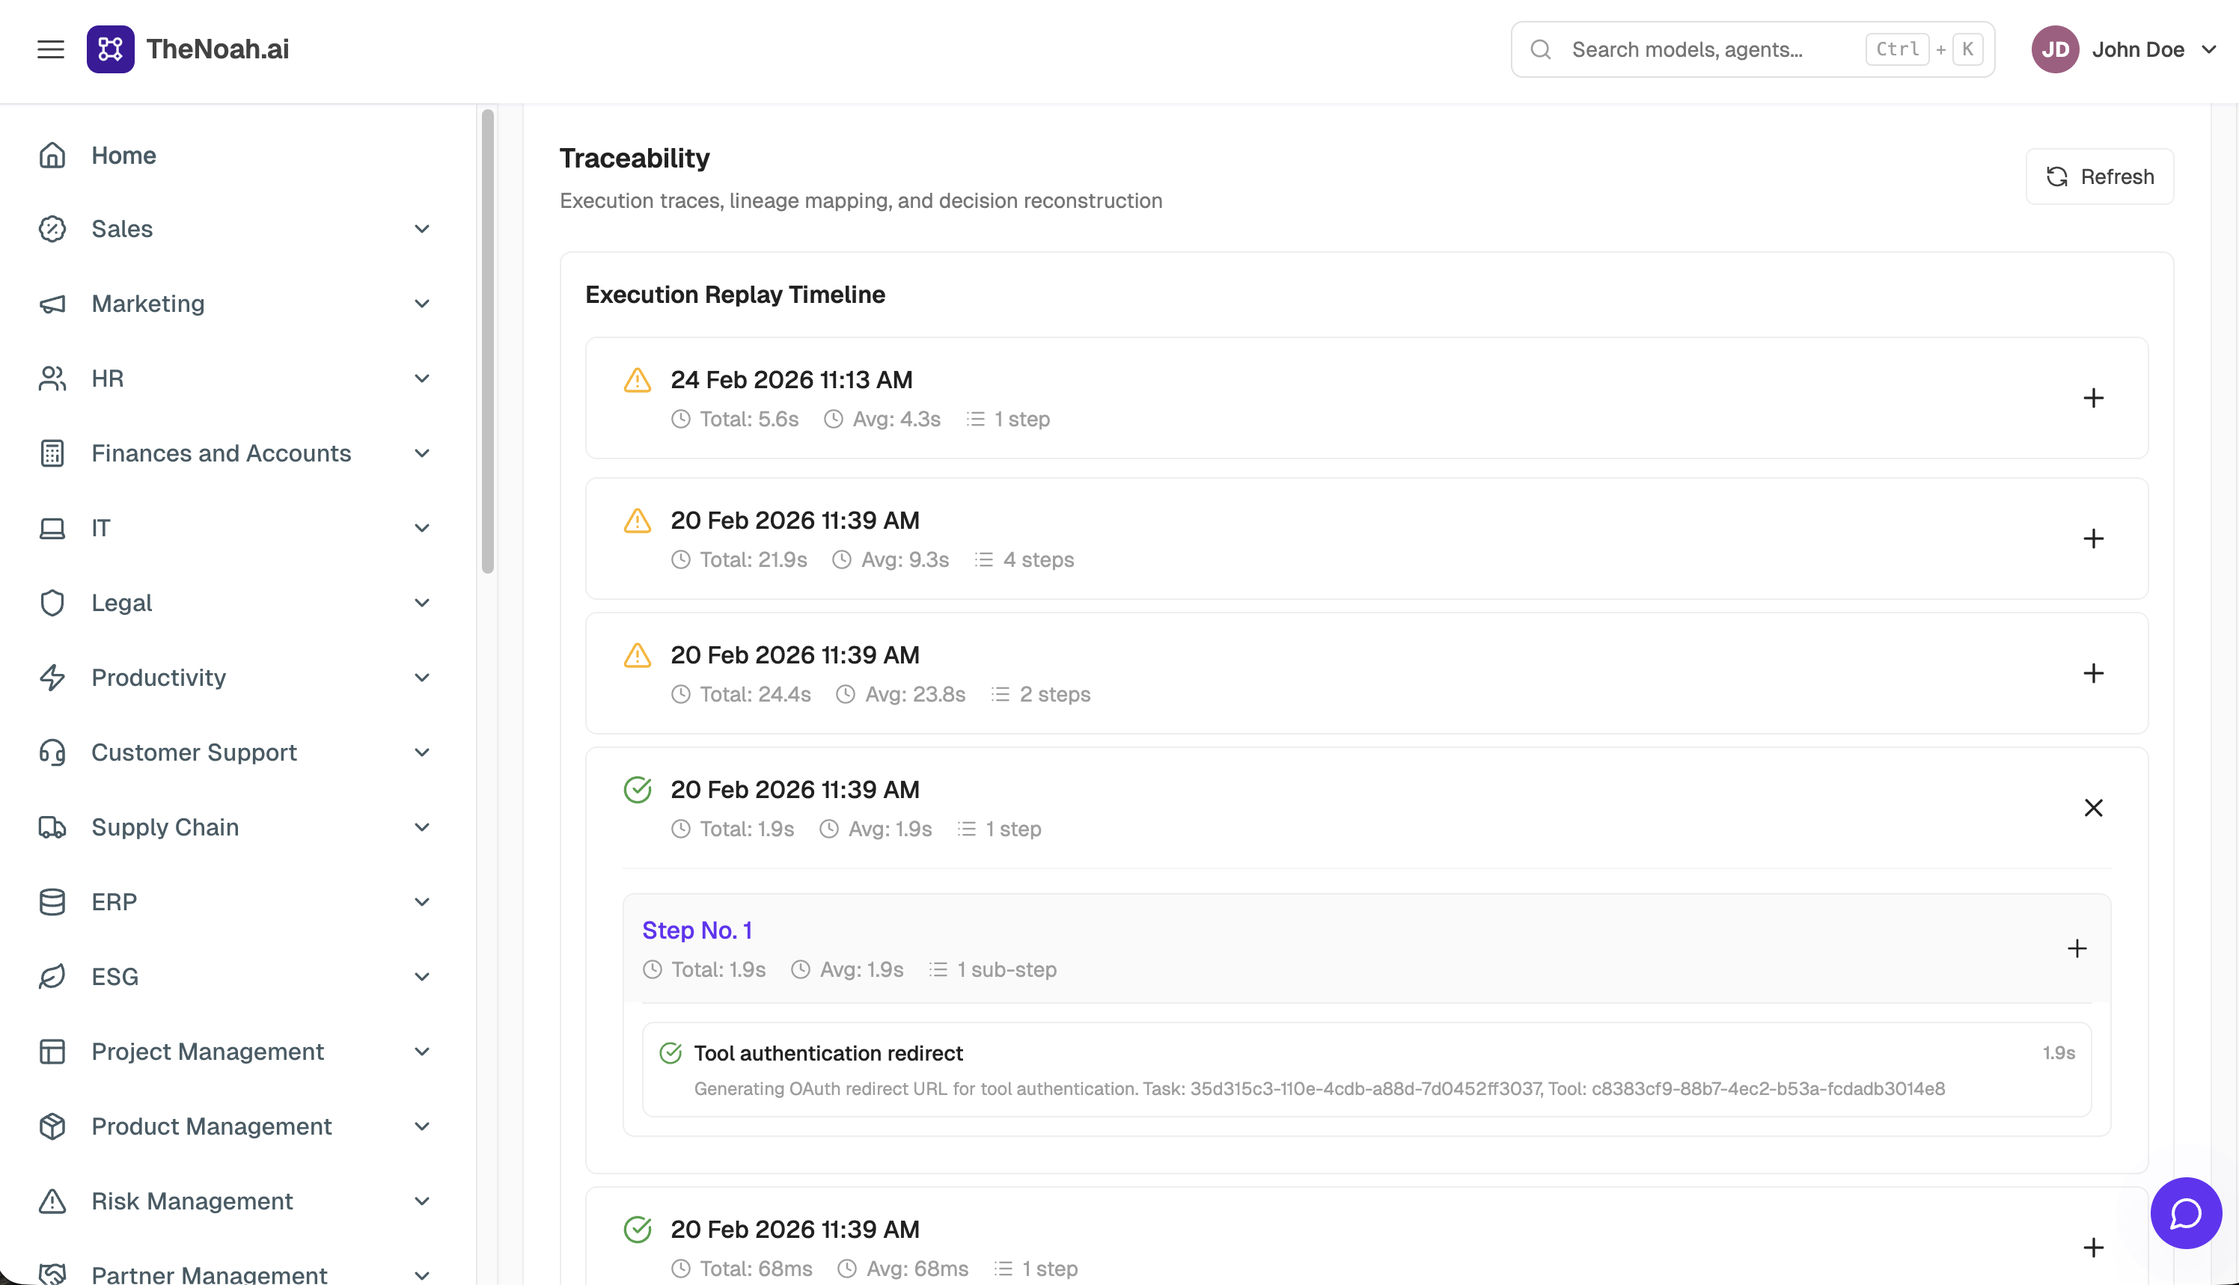Viewport: 2239px width, 1285px height.
Task: Open Customer Support menu item
Action: tap(236, 752)
